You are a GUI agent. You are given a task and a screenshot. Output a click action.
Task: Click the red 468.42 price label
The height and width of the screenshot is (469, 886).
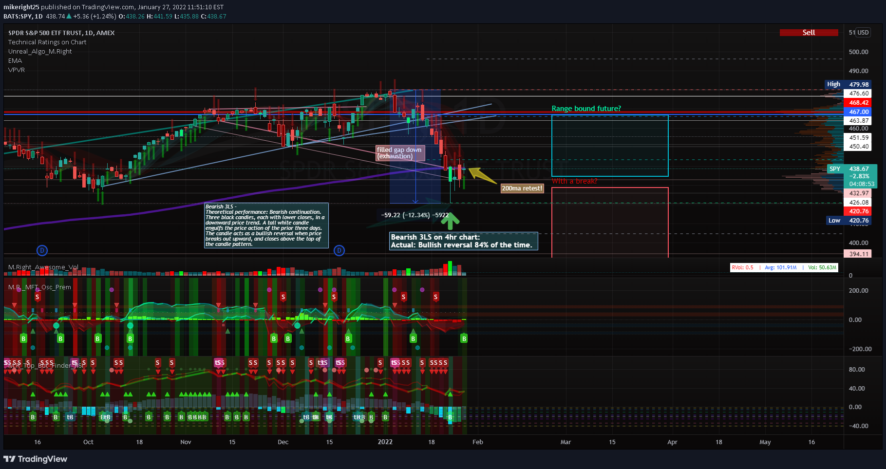coord(858,103)
